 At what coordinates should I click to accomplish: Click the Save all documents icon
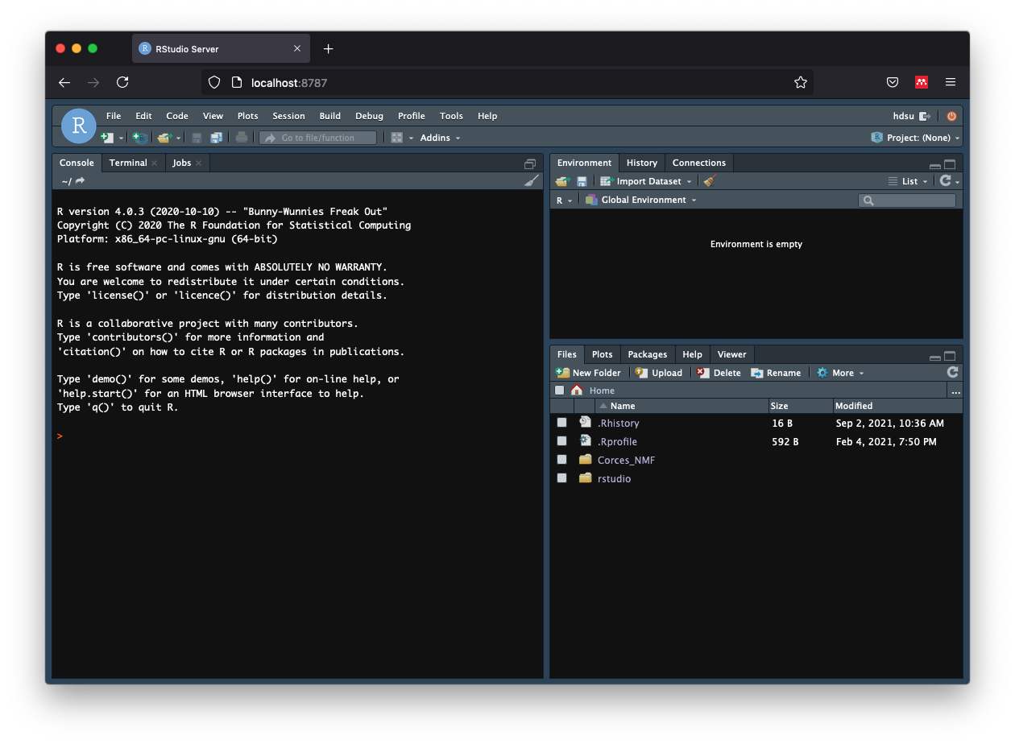coord(216,138)
